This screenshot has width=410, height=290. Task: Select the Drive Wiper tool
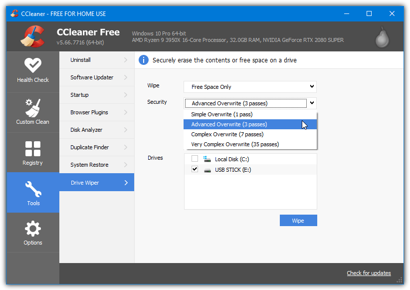pyautogui.click(x=97, y=182)
